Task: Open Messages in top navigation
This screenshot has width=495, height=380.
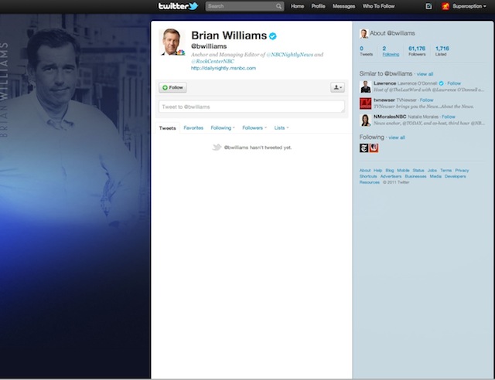Action: 343,6
